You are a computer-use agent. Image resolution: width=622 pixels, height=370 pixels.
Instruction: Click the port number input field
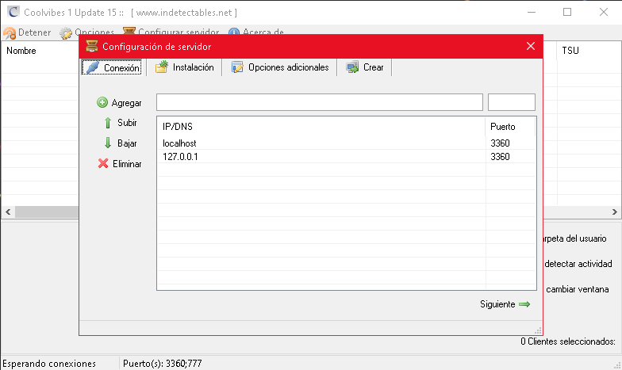511,102
